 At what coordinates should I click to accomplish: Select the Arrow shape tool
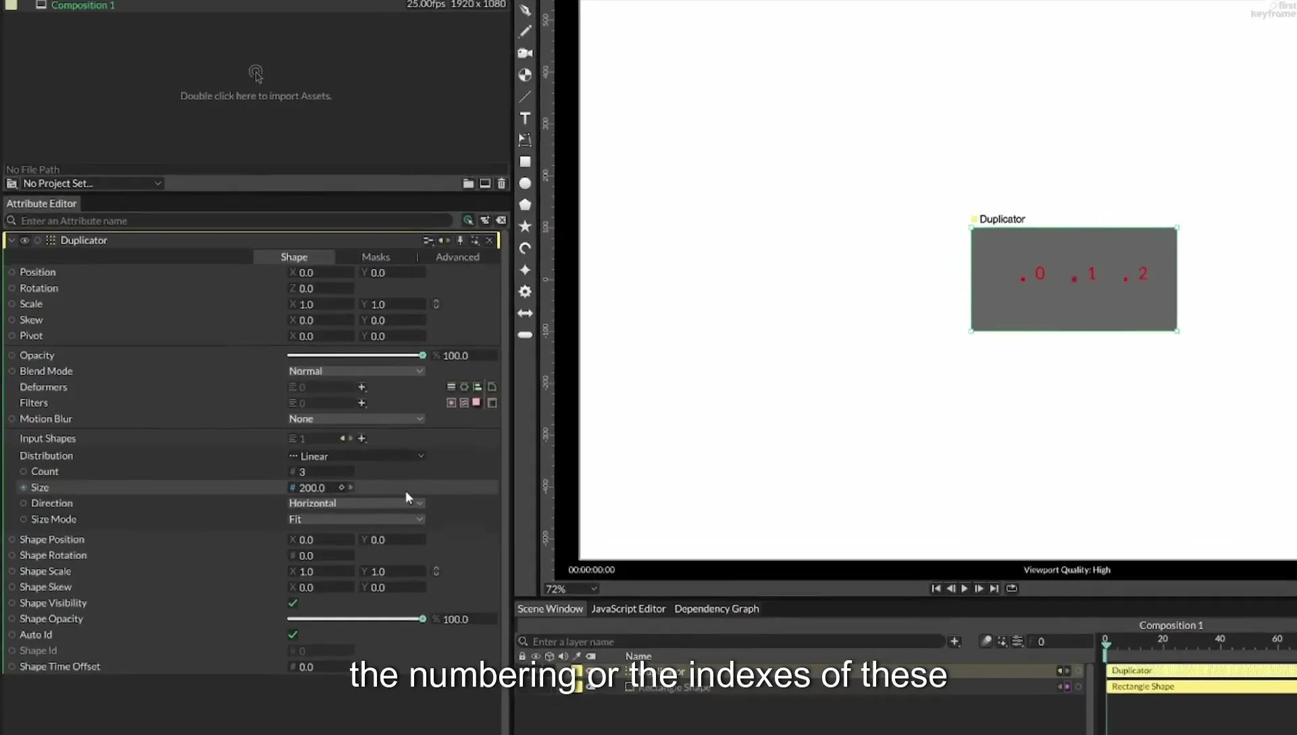tap(525, 313)
